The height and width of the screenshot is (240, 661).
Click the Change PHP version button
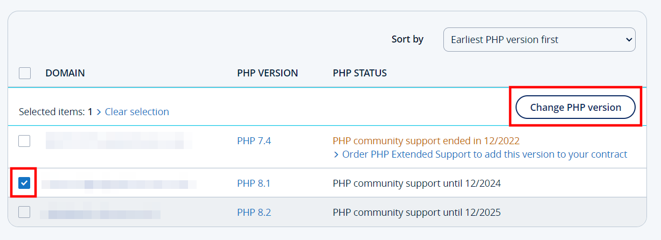(x=575, y=107)
